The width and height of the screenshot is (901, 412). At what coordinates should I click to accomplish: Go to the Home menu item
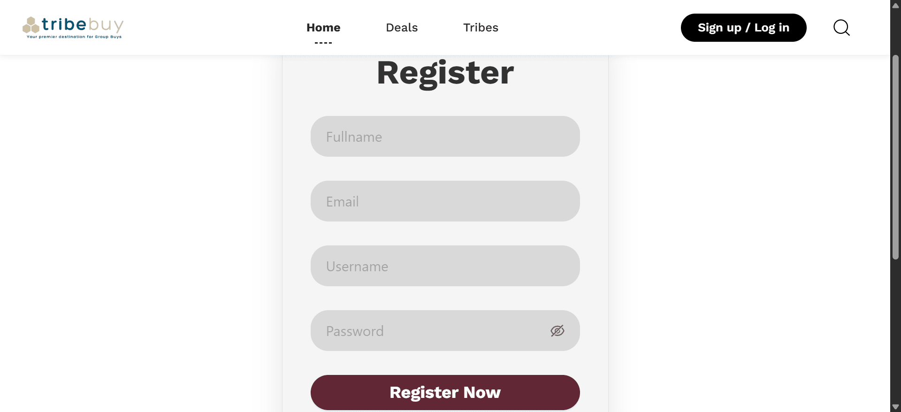[x=323, y=28]
